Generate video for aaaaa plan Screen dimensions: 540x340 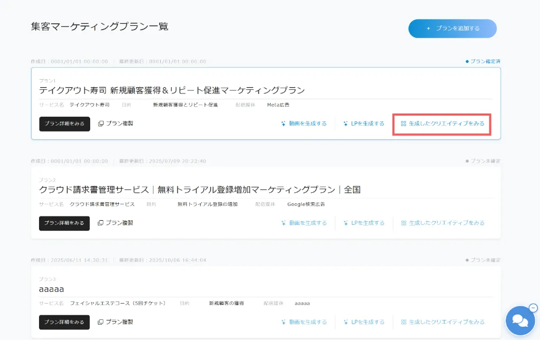[304, 322]
